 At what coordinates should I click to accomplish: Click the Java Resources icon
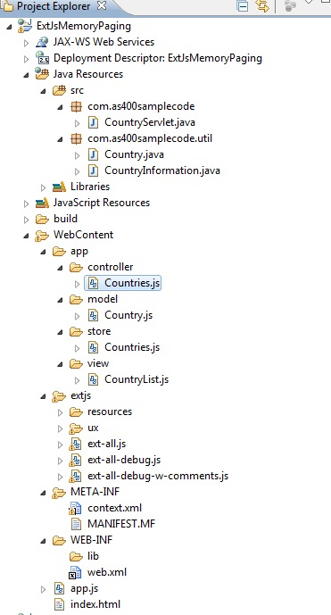42,74
